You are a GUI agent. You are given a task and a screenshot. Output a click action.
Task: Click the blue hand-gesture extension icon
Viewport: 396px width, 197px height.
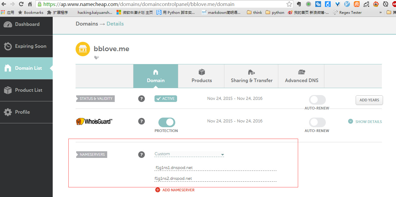328,4
